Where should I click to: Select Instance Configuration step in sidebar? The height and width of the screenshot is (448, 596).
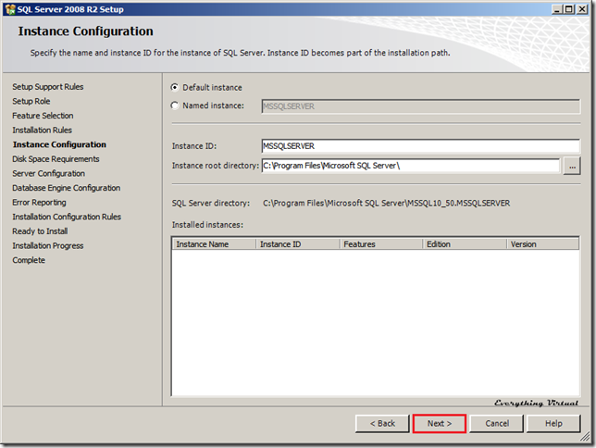pos(59,144)
